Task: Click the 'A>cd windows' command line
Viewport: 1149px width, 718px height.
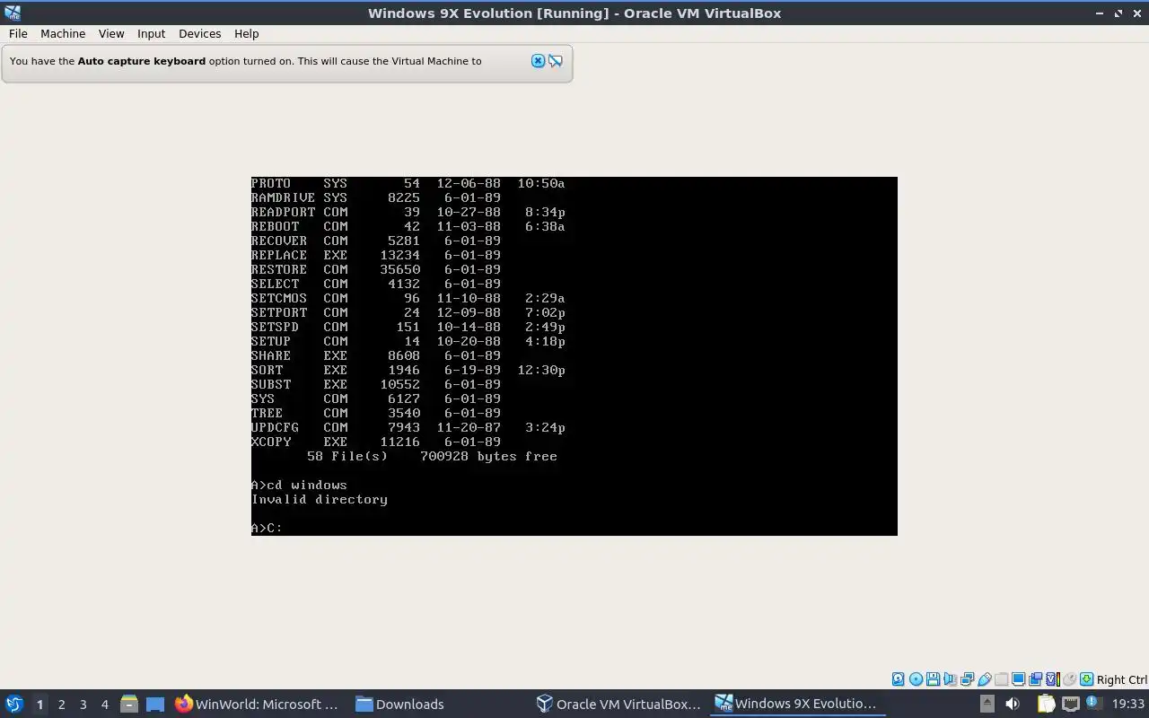Action: pyautogui.click(x=299, y=485)
